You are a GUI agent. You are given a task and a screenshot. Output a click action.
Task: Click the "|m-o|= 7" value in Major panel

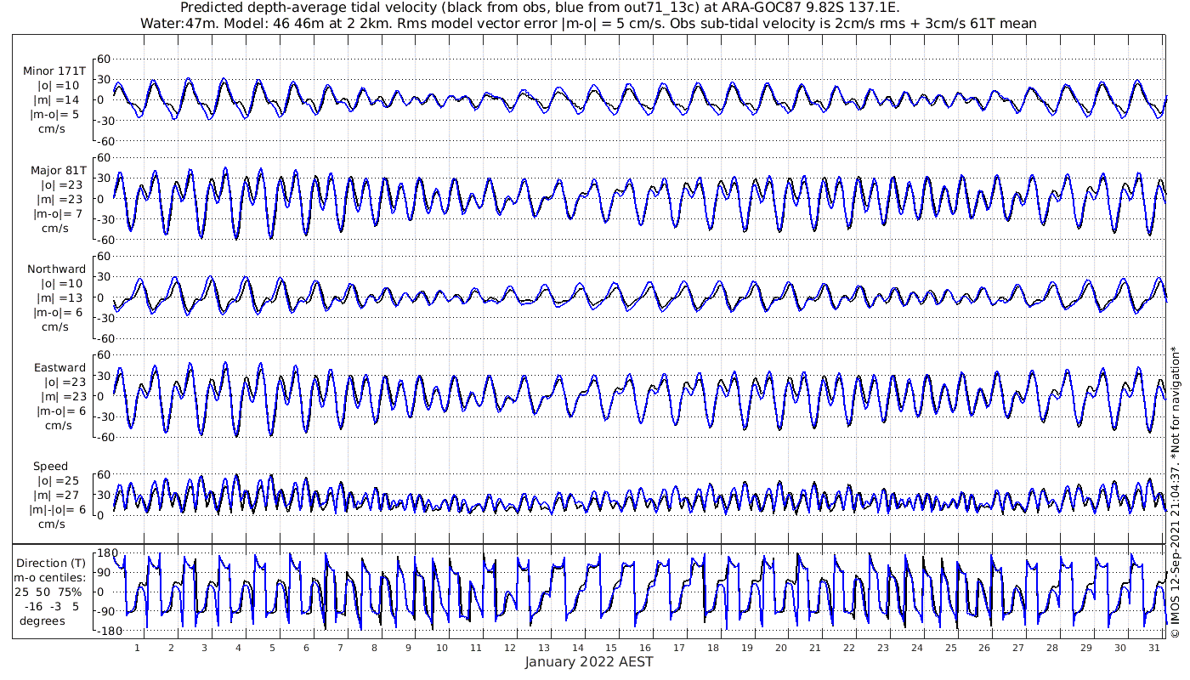(56, 213)
